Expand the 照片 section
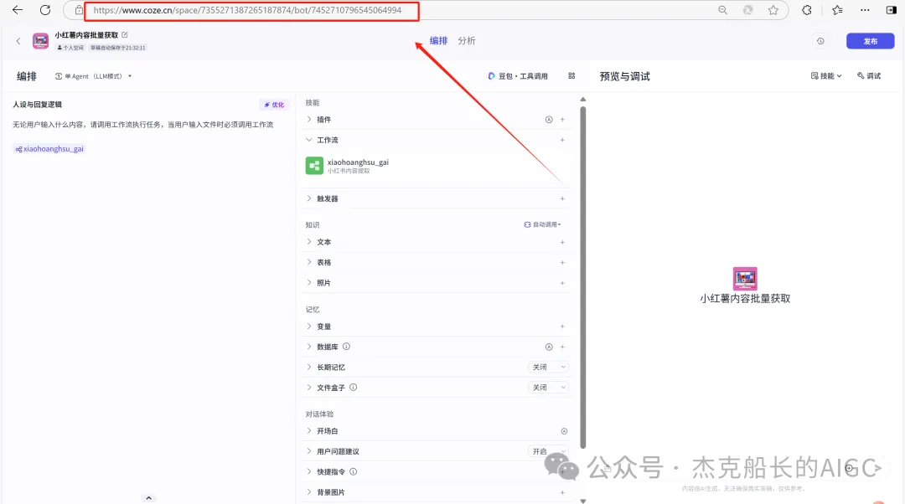The image size is (905, 504). pyautogui.click(x=308, y=283)
